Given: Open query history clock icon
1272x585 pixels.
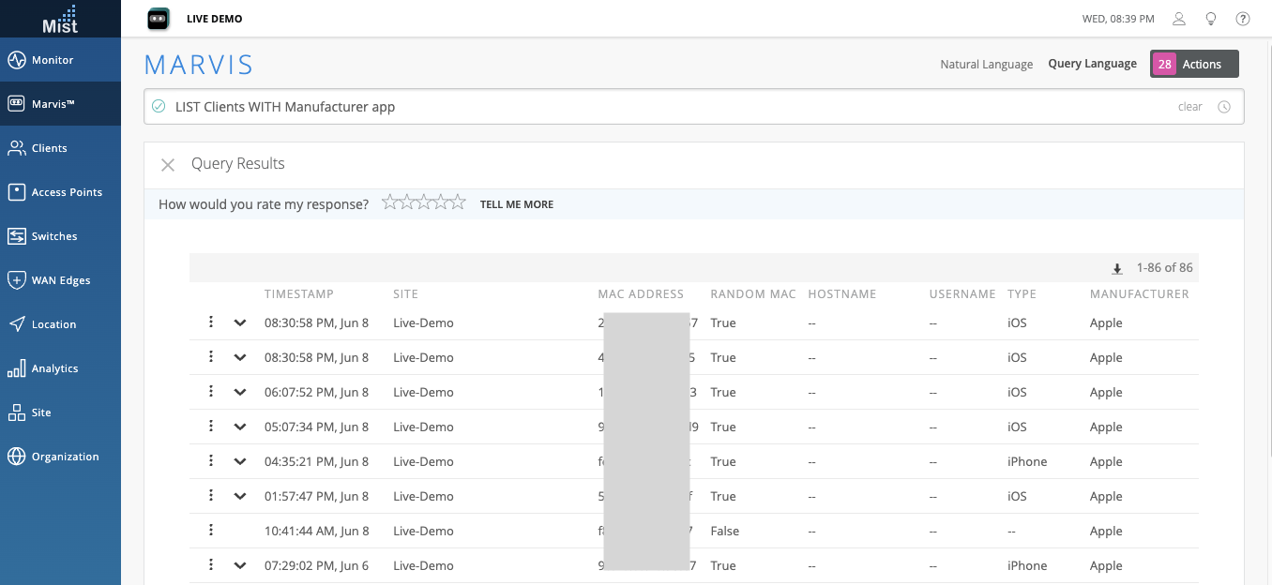Looking at the screenshot, I should [1224, 107].
